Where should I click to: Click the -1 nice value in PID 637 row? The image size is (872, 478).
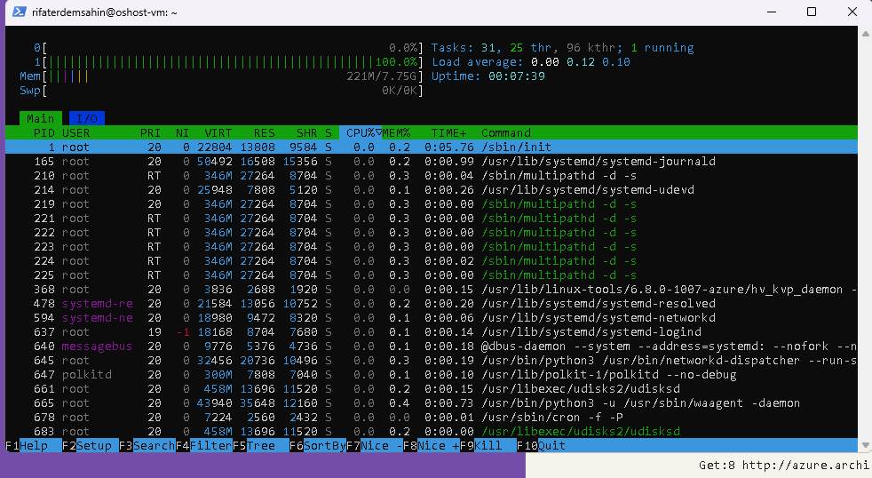tap(182, 332)
